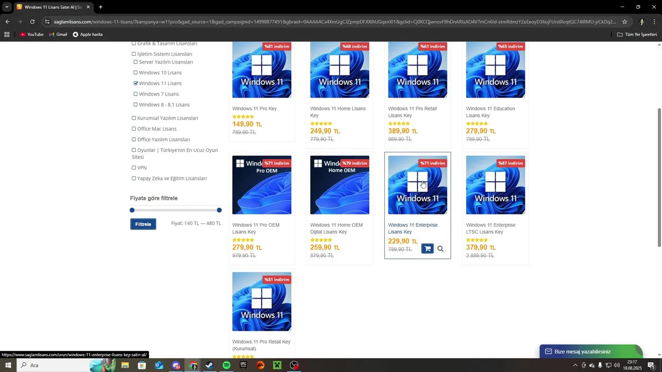
Task: Add Windows 11 Enterprise Lisans Key to cart
Action: [x=427, y=249]
